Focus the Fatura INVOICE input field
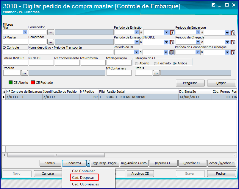This screenshot has height=189, width=239. (15, 63)
